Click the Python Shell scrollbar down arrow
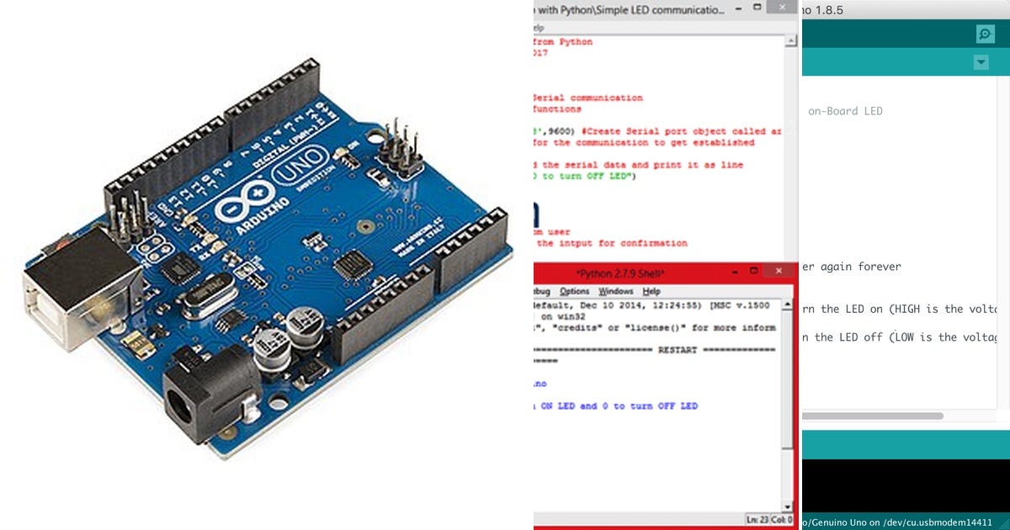 click(x=787, y=507)
